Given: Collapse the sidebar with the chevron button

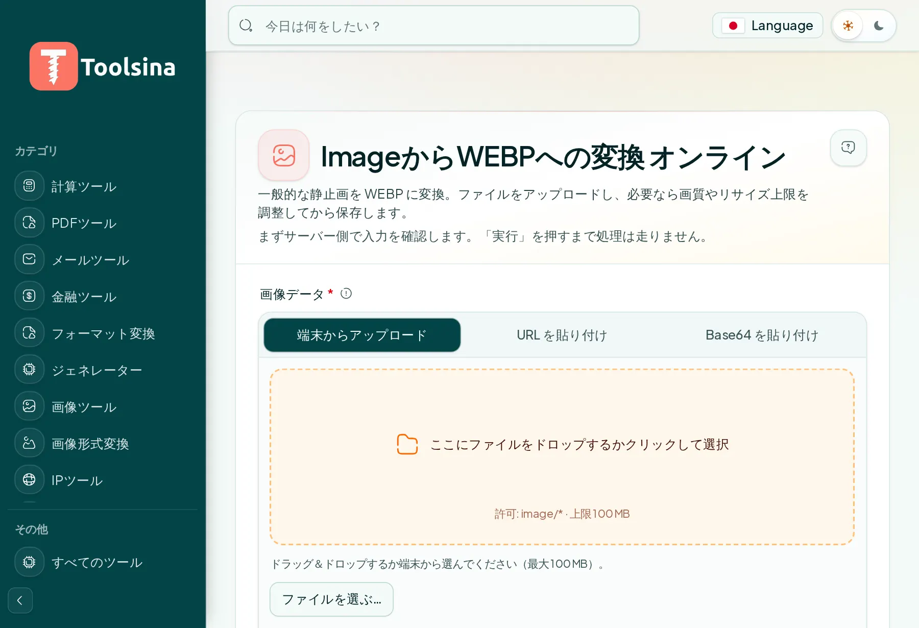Looking at the screenshot, I should (20, 600).
